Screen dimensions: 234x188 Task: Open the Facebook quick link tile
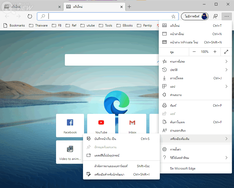tap(70, 125)
